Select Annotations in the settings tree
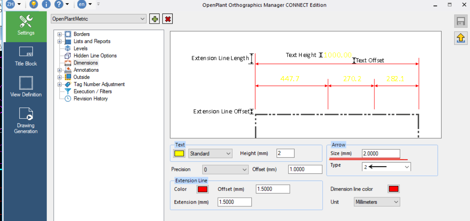The height and width of the screenshot is (221, 470). [86, 70]
